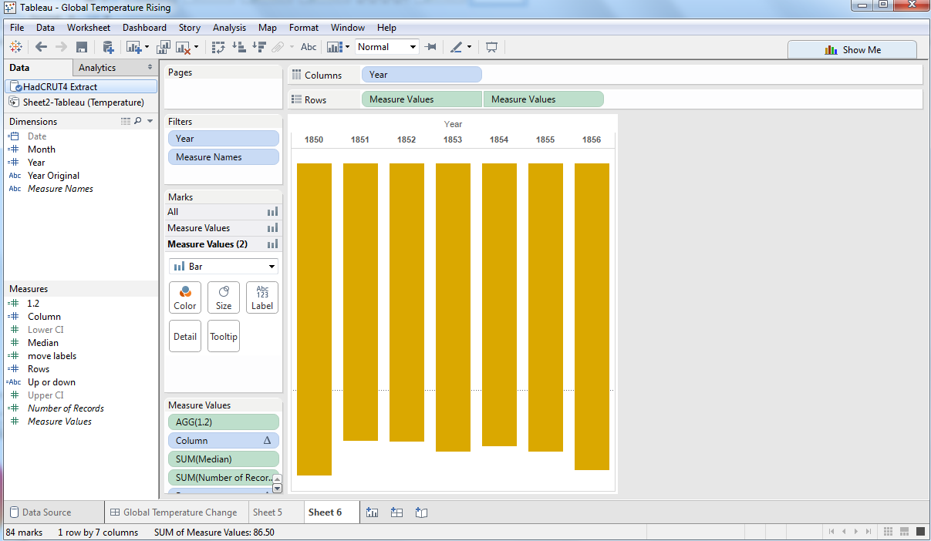
Task: Click the Sort ascending toolbar icon
Action: tap(238, 47)
